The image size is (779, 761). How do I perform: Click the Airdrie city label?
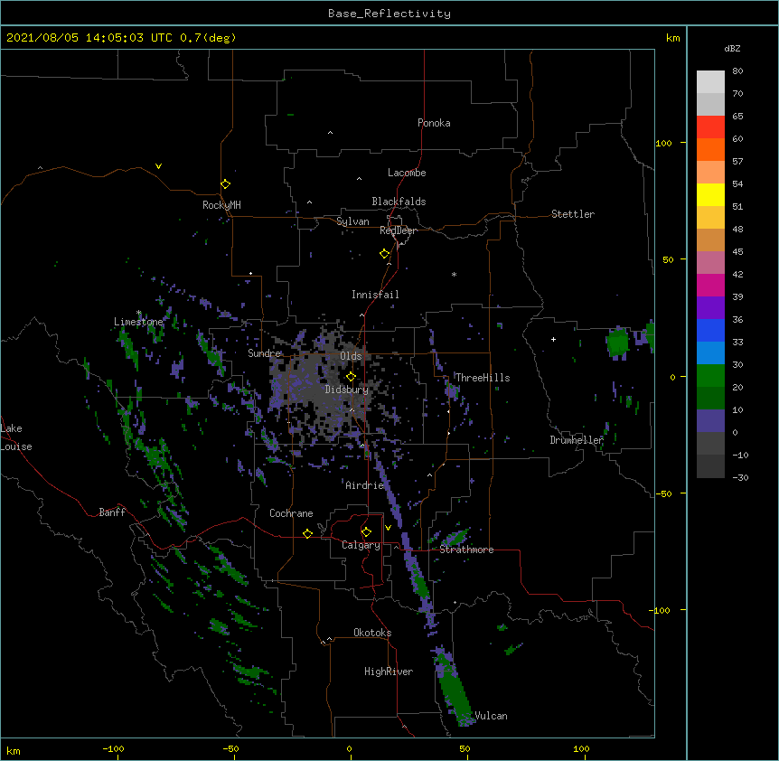[364, 485]
